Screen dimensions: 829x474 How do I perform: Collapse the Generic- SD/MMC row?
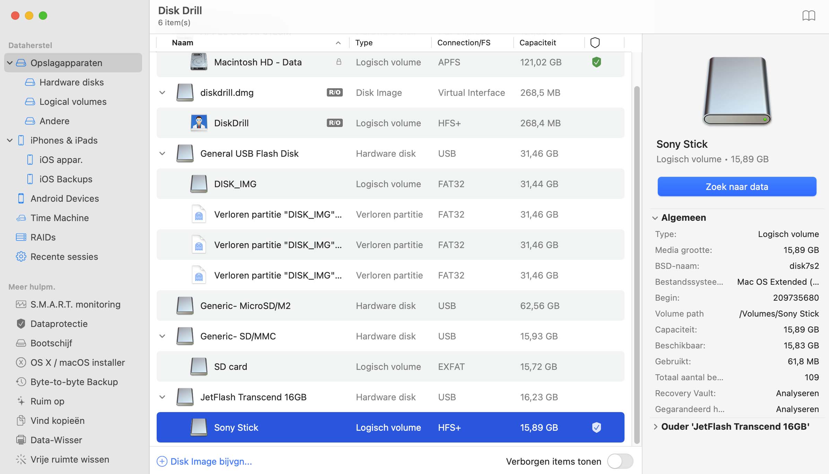click(162, 336)
